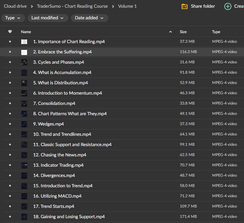Click thumbnail of 5. What is Distribution.mp4

point(24,83)
